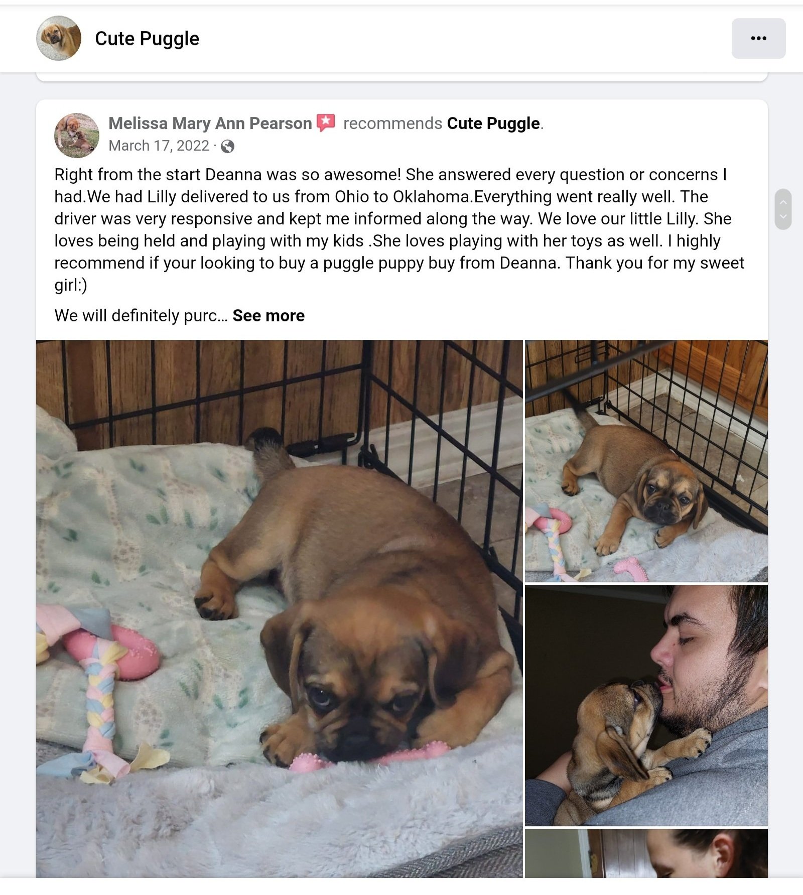
Task: Click the Cute Puggle page profile picture
Action: (59, 38)
